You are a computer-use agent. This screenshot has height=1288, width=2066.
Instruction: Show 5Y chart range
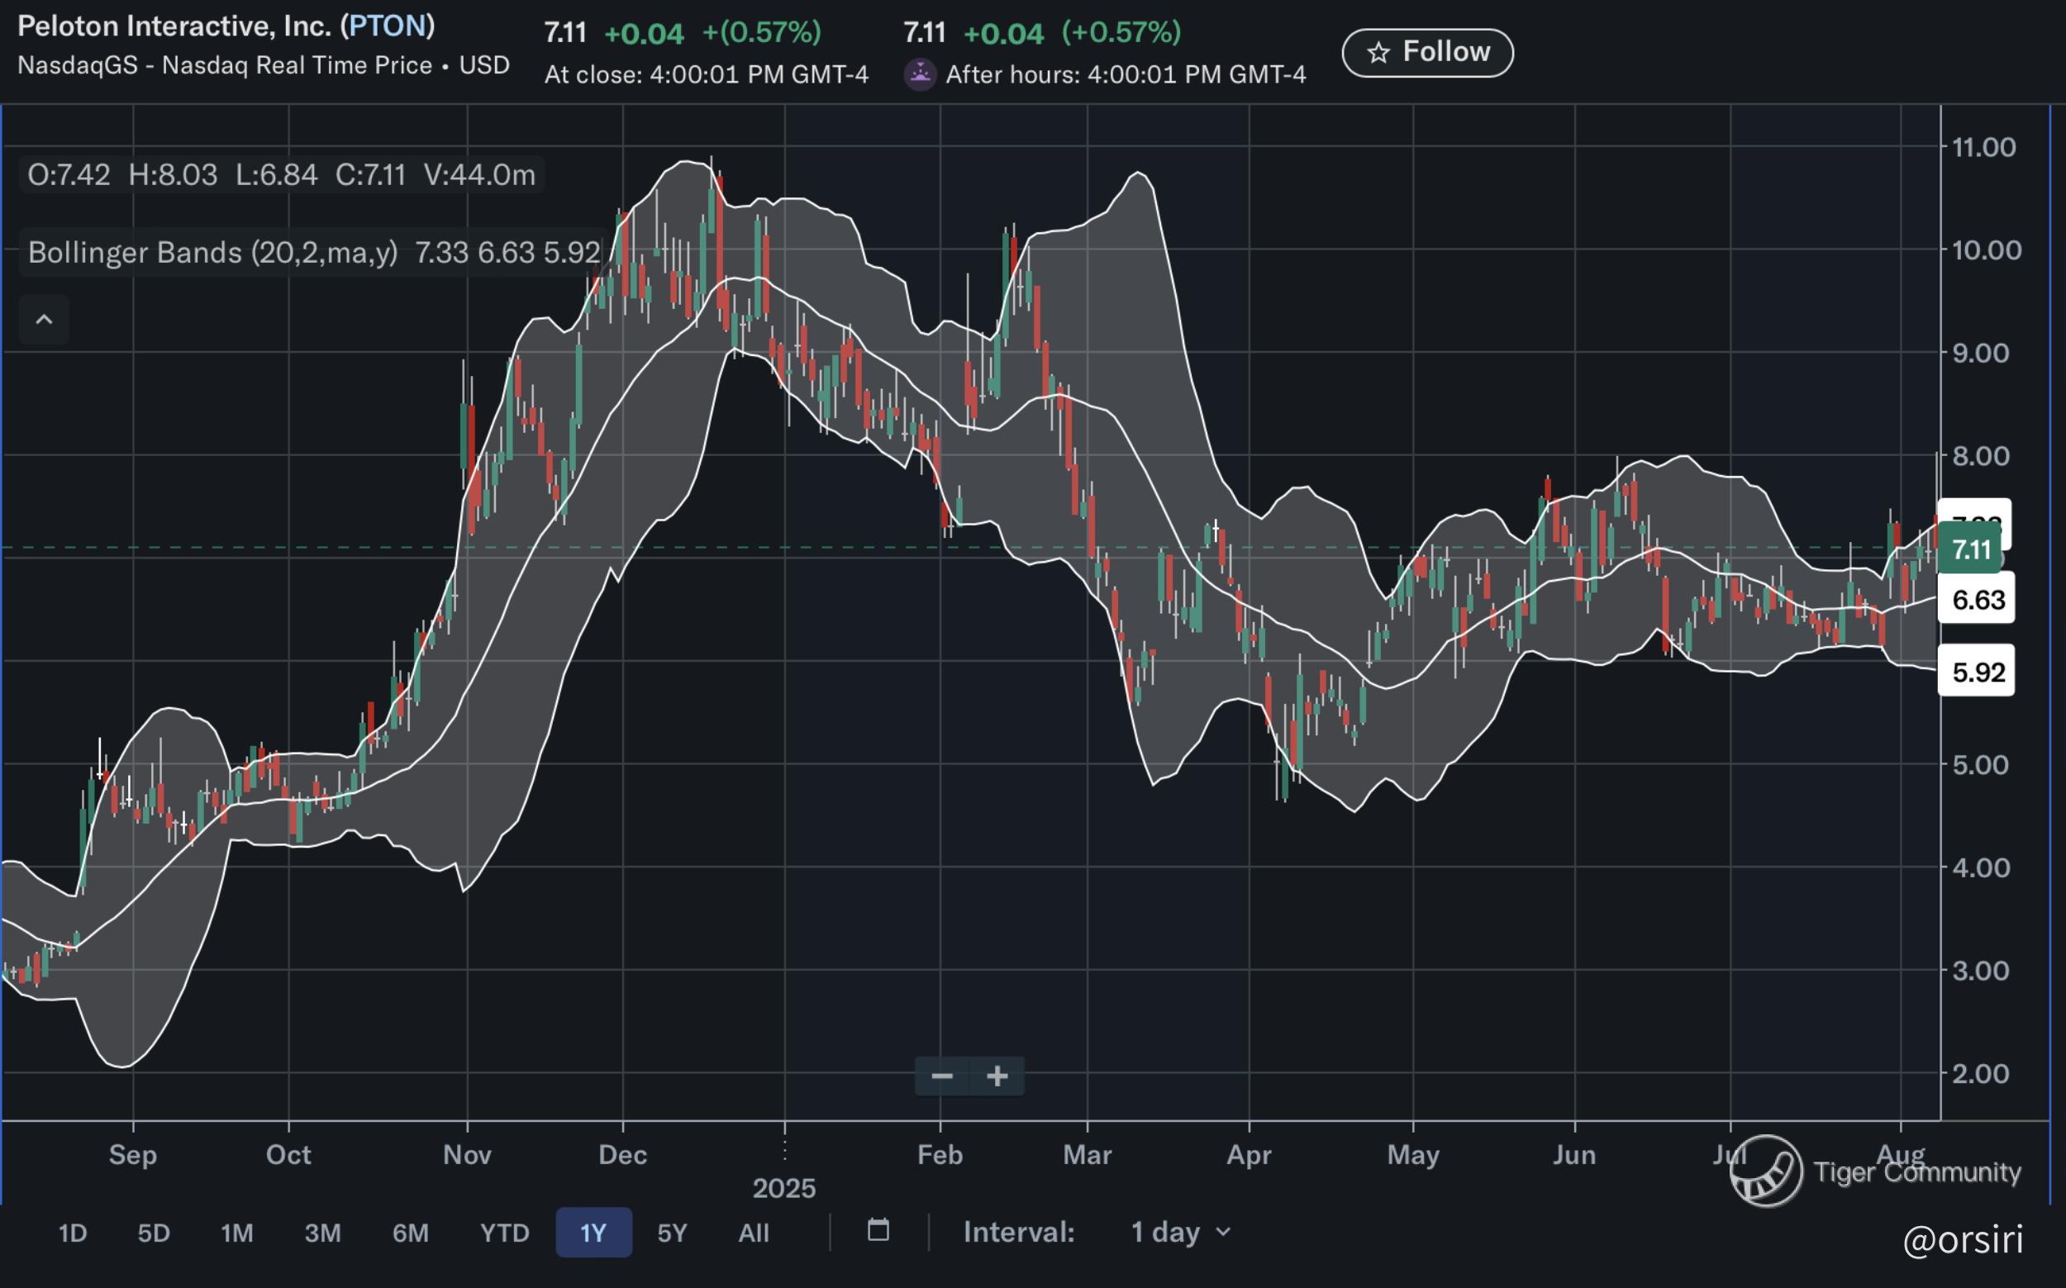point(672,1233)
